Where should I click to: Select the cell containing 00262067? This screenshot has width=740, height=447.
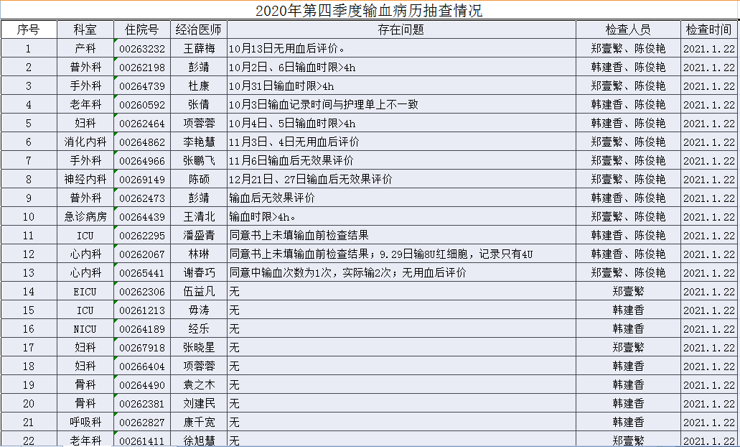[141, 254]
